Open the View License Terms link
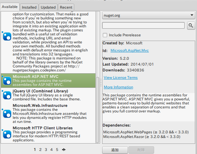 point(121,78)
